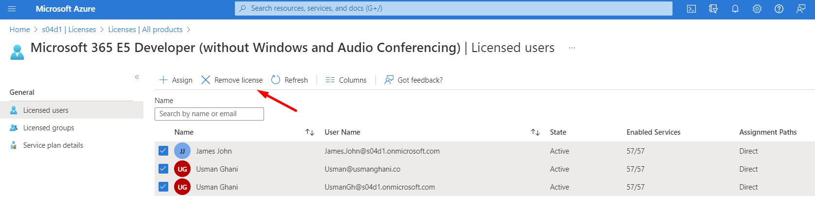The image size is (815, 211).
Task: Open the Azure portal hamburger menu
Action: point(12,9)
